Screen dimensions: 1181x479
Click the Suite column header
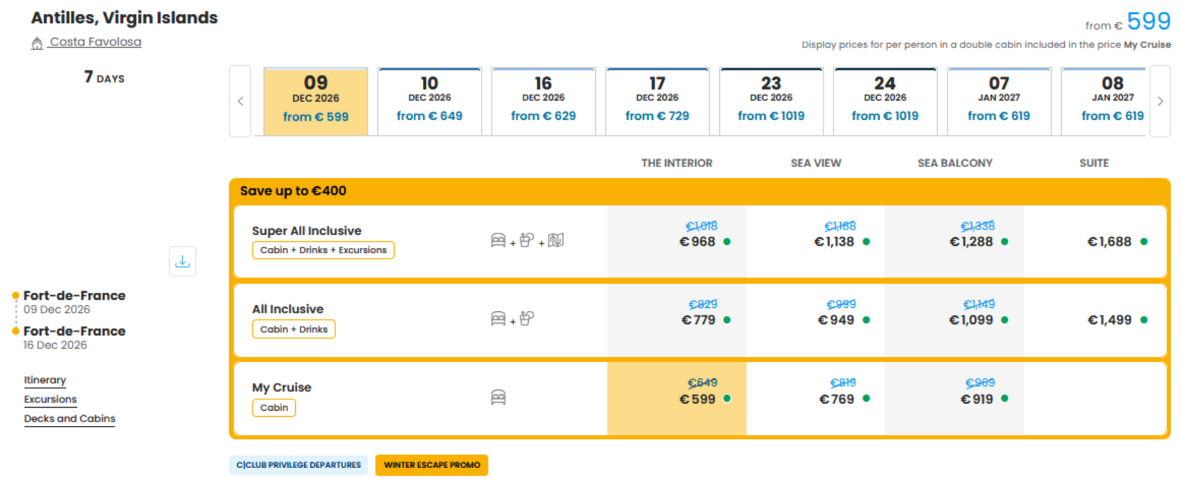pos(1094,163)
